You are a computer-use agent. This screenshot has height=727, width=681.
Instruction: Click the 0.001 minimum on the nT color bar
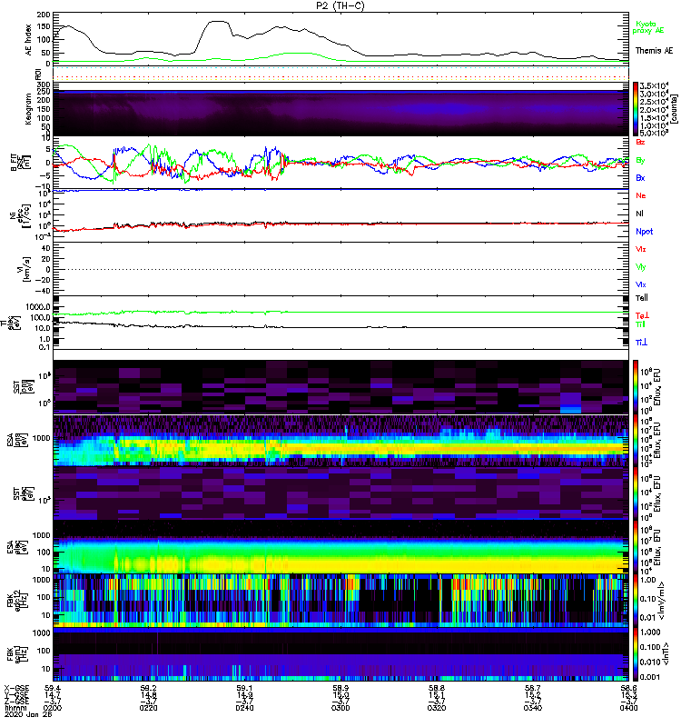[x=649, y=677]
